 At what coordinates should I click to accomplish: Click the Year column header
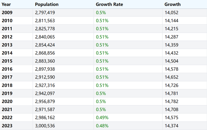6,4
